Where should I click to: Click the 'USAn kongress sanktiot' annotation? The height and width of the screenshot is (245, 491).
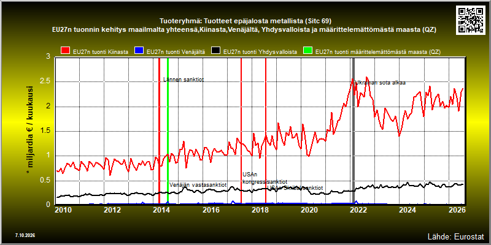coord(265,178)
